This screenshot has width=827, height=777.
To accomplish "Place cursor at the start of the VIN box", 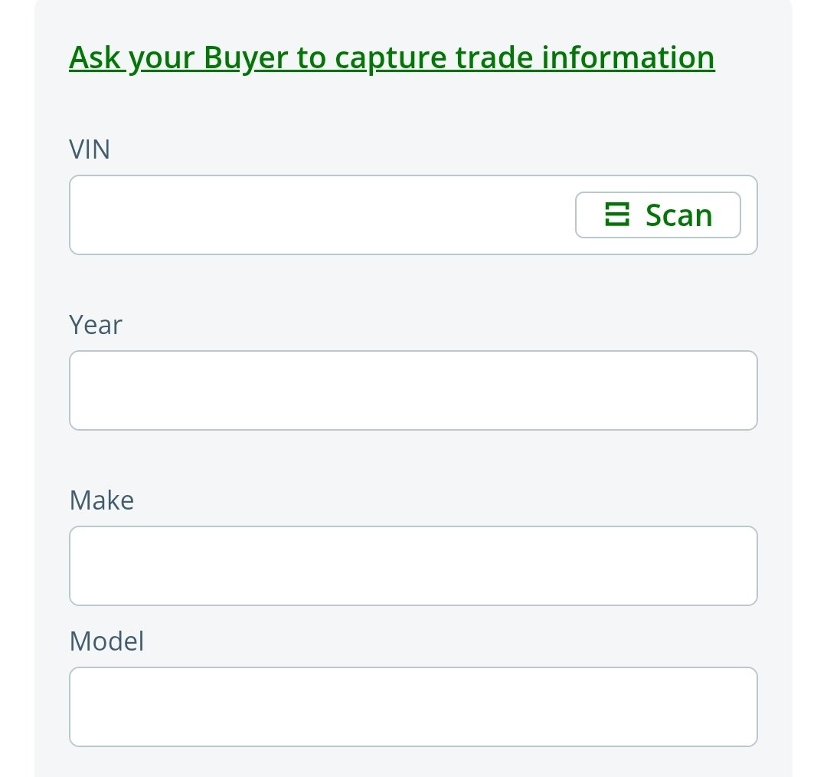I will 84,215.
